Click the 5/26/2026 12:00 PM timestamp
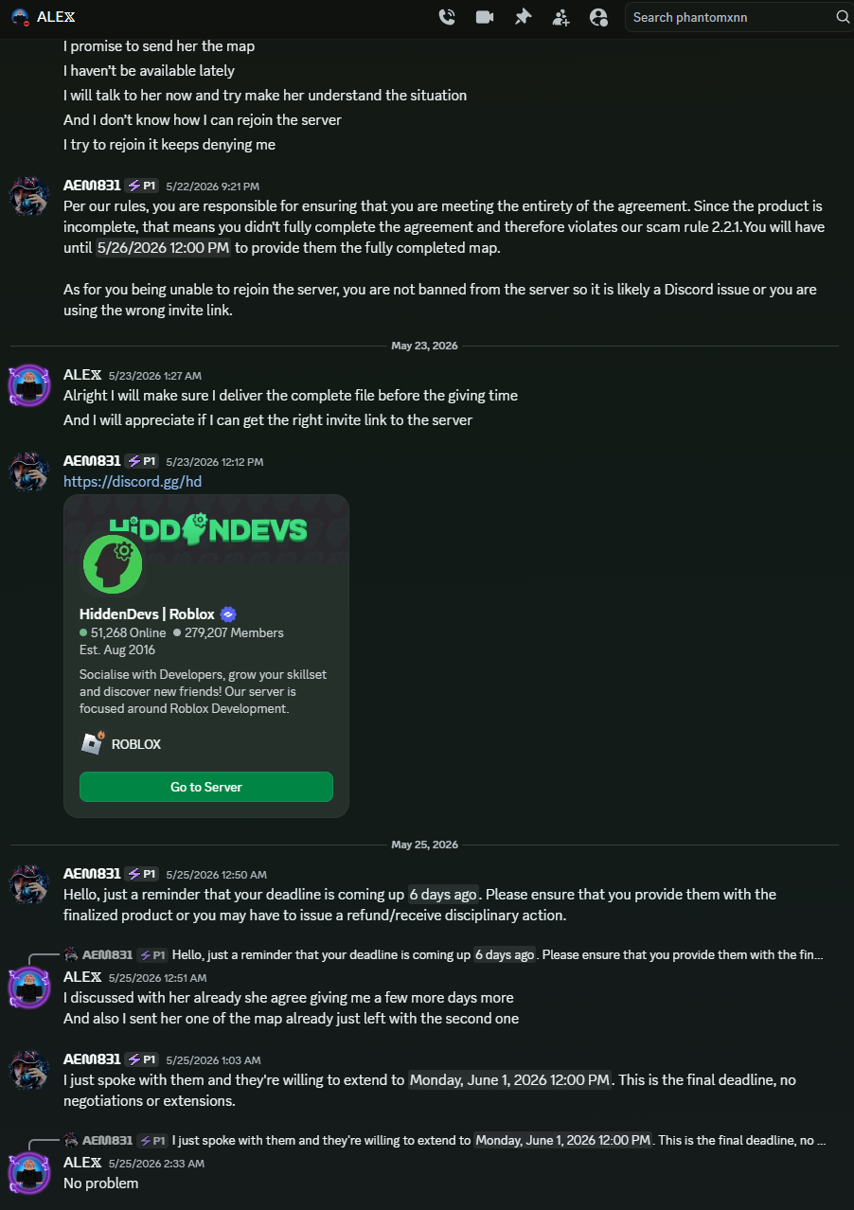 tap(163, 247)
